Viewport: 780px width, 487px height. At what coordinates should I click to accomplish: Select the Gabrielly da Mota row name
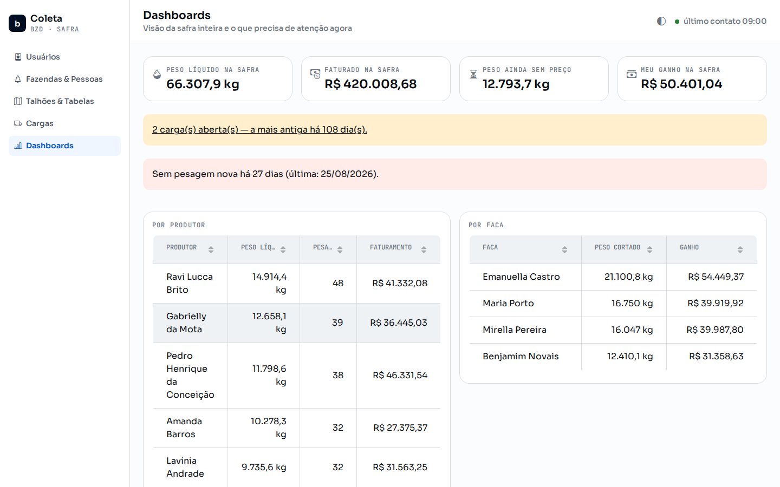click(186, 323)
